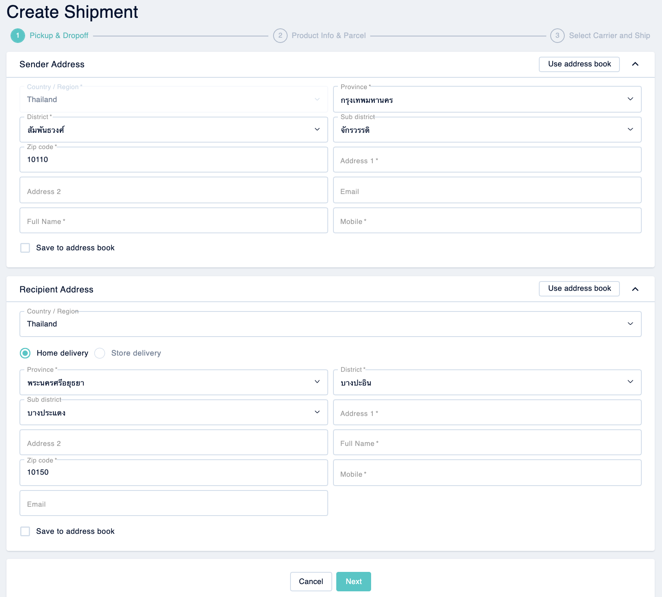This screenshot has height=597, width=662.
Task: Open sender Sub district dropdown
Action: pyautogui.click(x=487, y=130)
